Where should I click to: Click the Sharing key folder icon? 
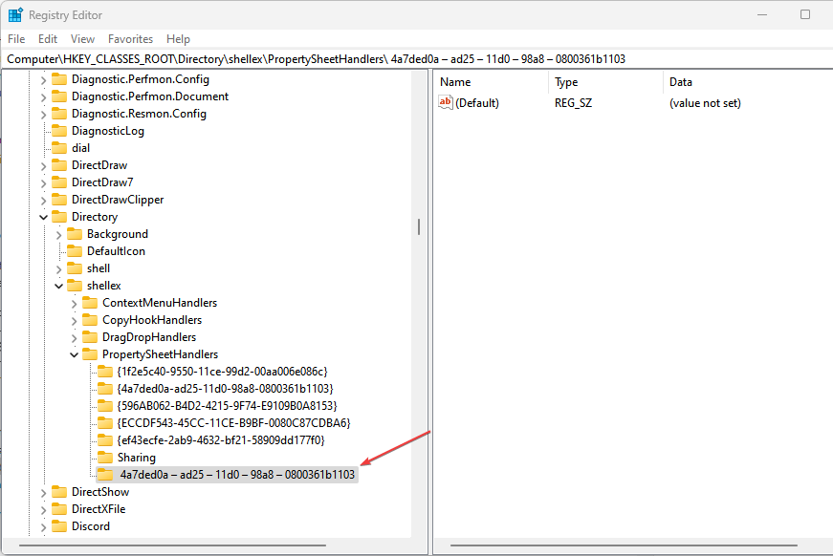coord(105,458)
